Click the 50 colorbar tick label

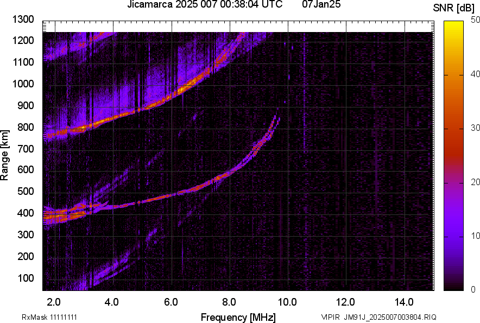pyautogui.click(x=476, y=20)
